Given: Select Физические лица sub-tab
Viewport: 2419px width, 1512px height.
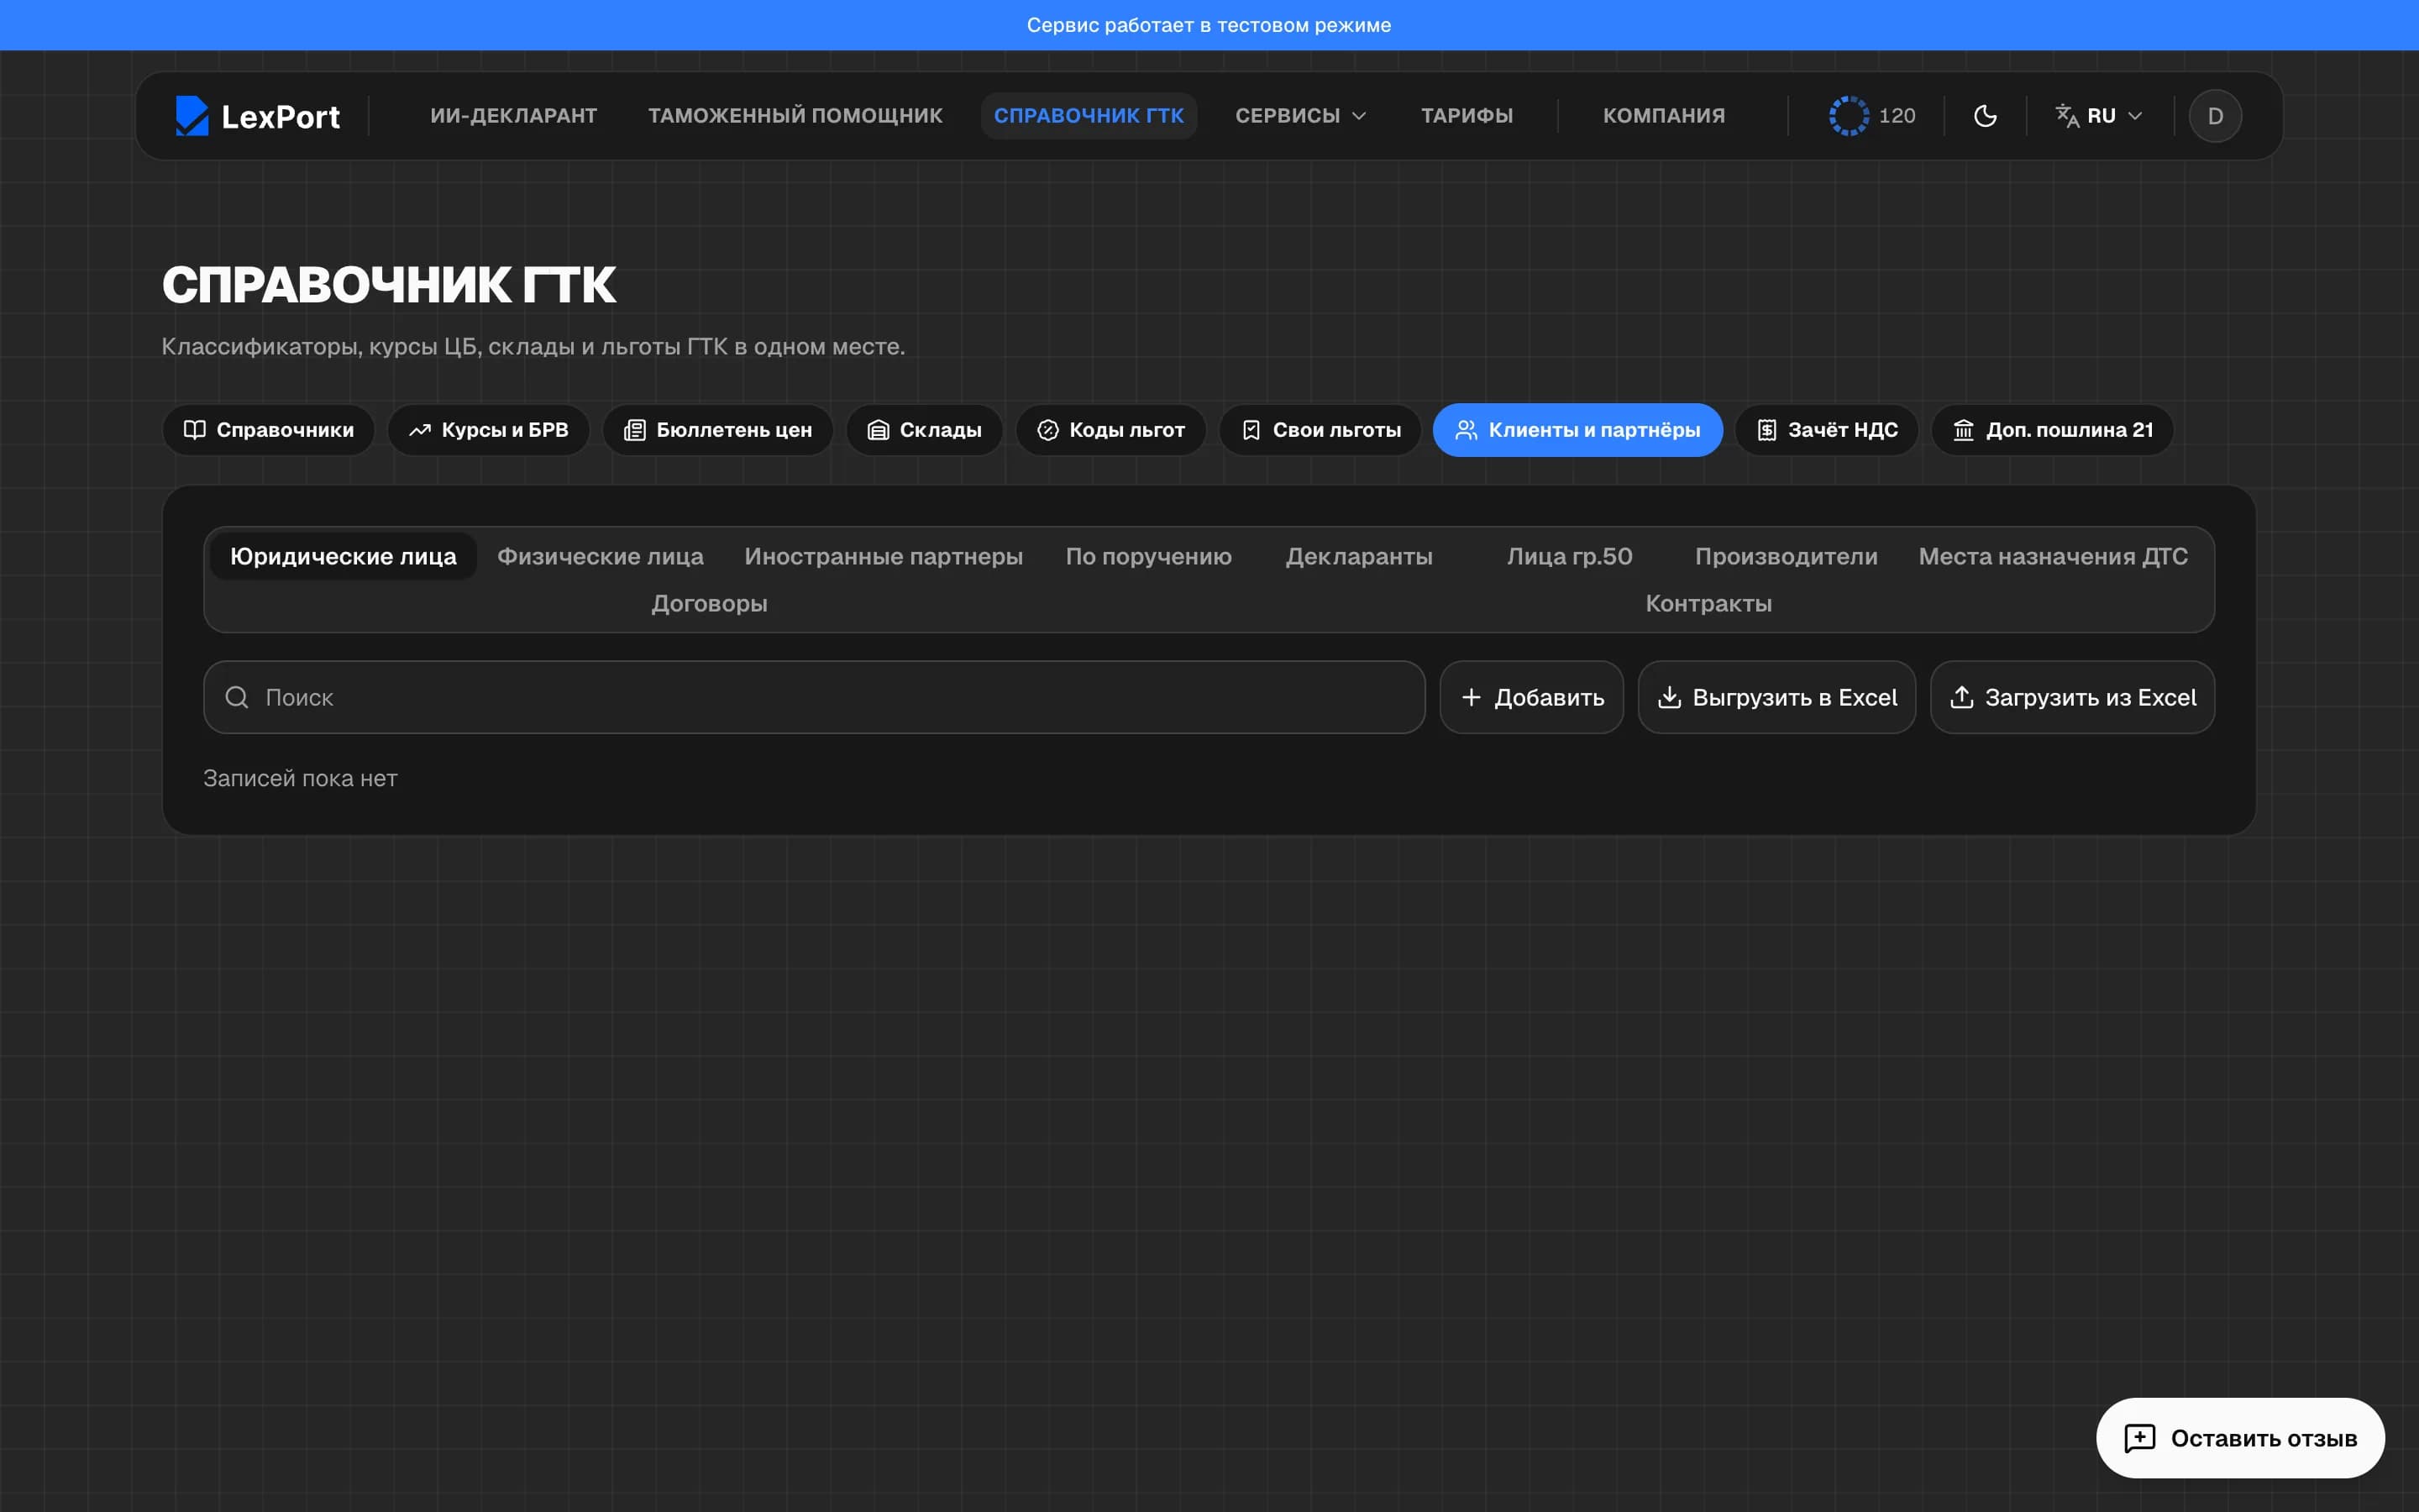Looking at the screenshot, I should pyautogui.click(x=600, y=556).
